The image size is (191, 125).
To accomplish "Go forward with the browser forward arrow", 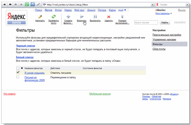I will (x=16, y=5).
